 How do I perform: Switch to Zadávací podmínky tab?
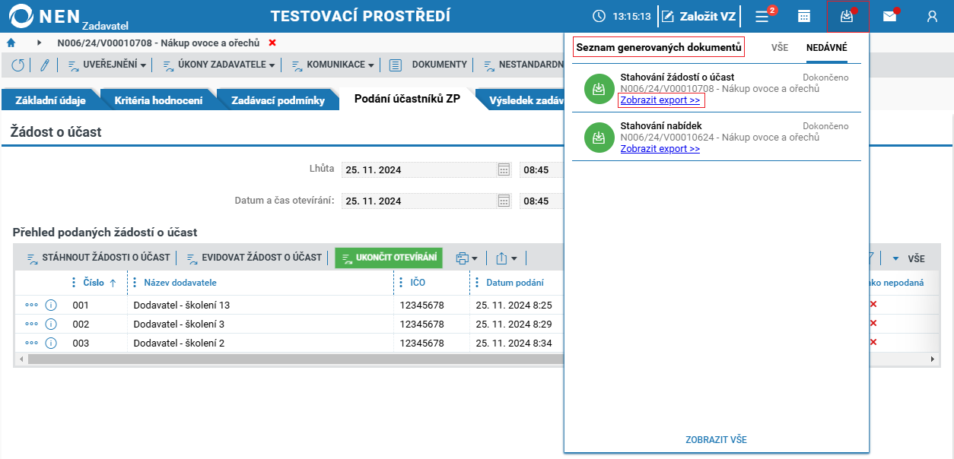coord(278,100)
